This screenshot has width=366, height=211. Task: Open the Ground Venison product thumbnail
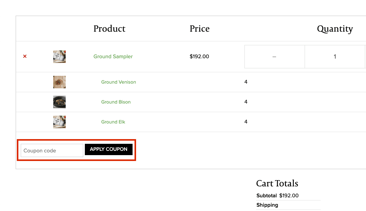[59, 82]
